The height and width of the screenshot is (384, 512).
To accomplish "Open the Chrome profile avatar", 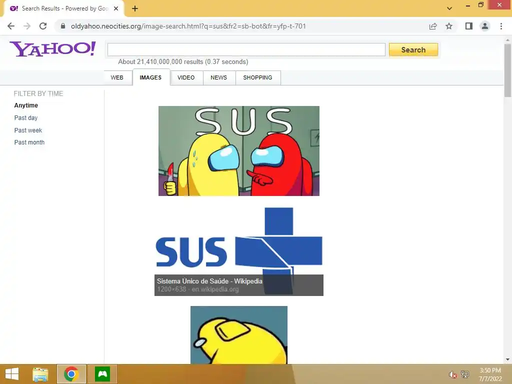I will click(x=485, y=26).
